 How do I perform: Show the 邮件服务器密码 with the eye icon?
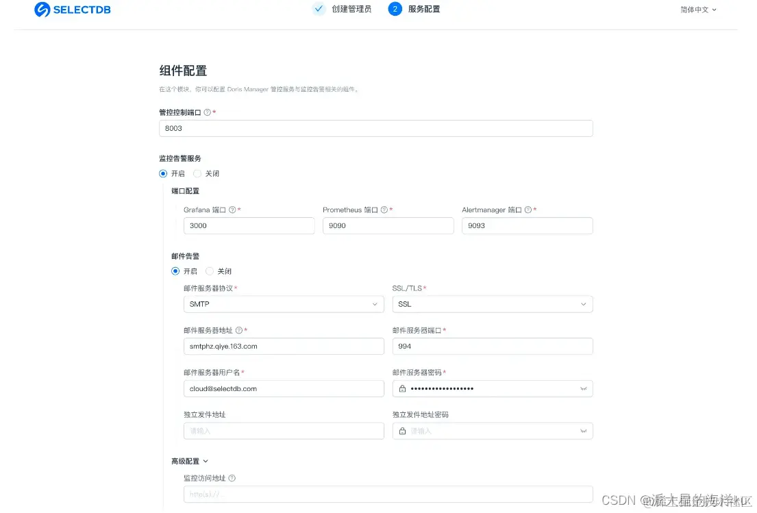tap(584, 388)
